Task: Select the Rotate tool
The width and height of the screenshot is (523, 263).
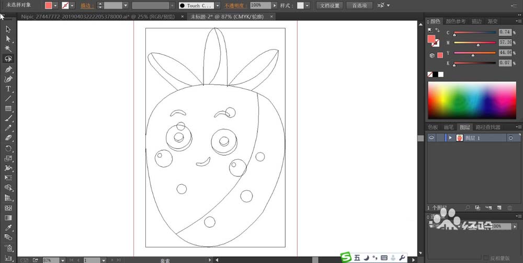Action: point(8,149)
